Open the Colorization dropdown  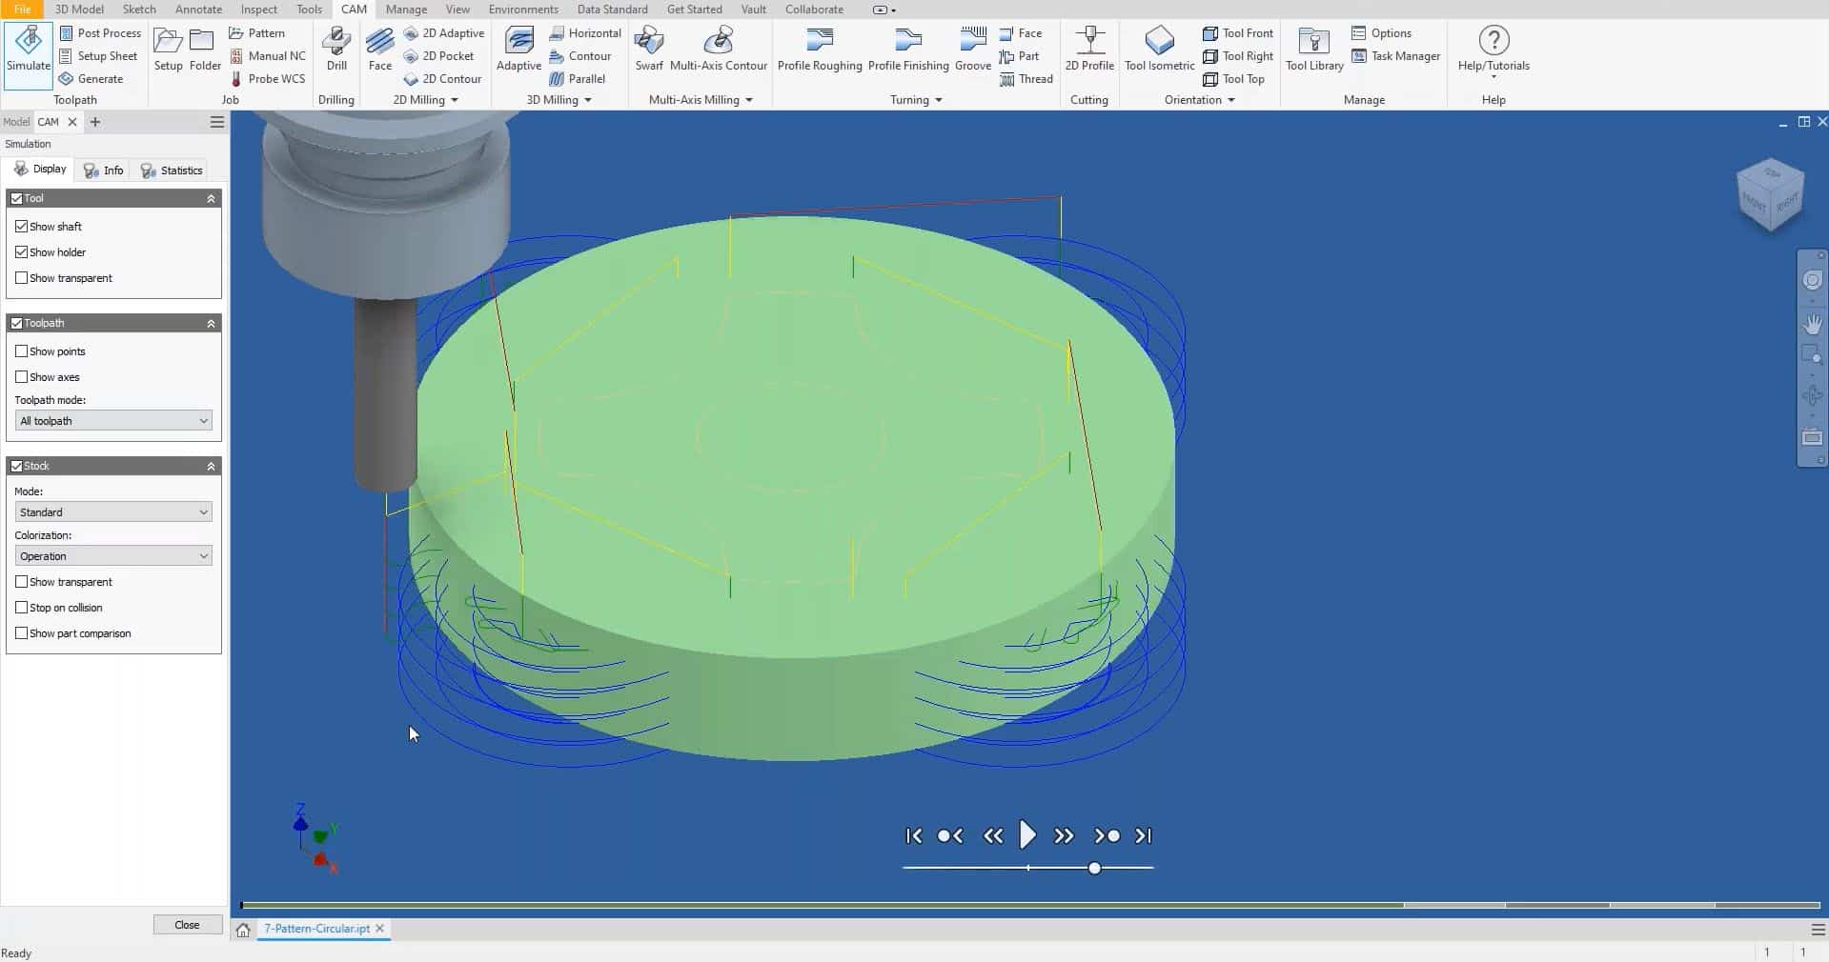point(113,556)
